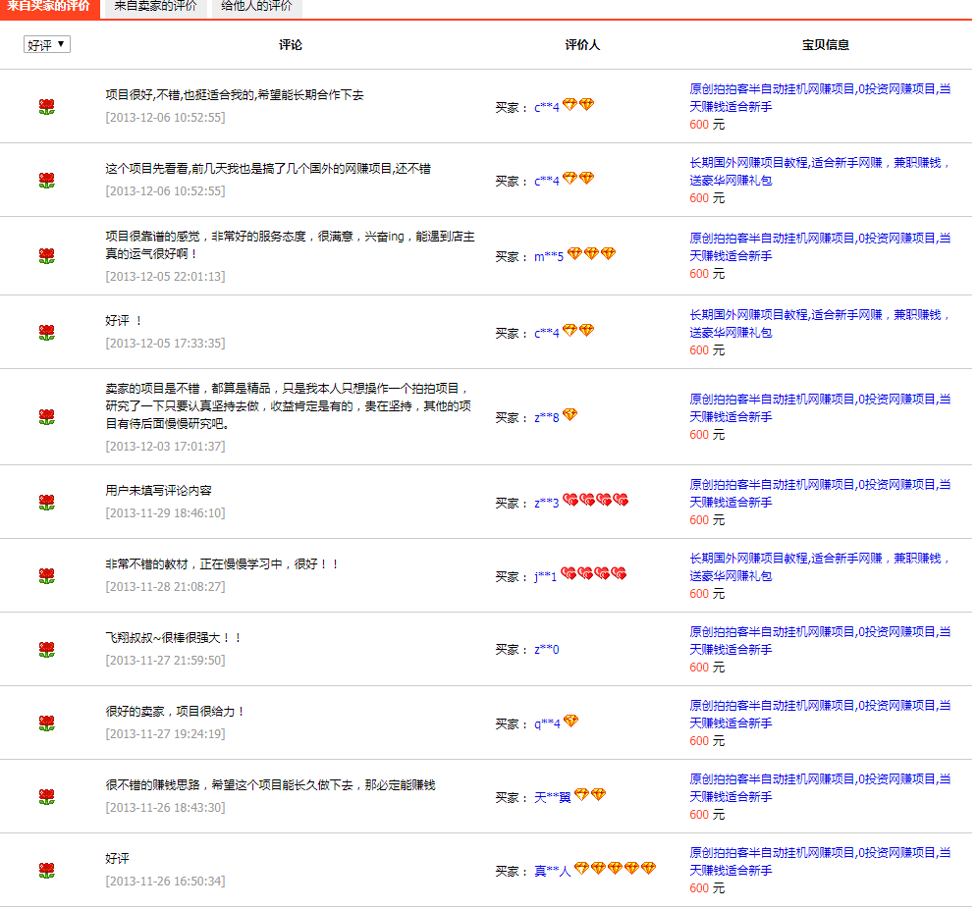Click the red flower icon beside the 飞翔叔叔 review

tap(46, 649)
